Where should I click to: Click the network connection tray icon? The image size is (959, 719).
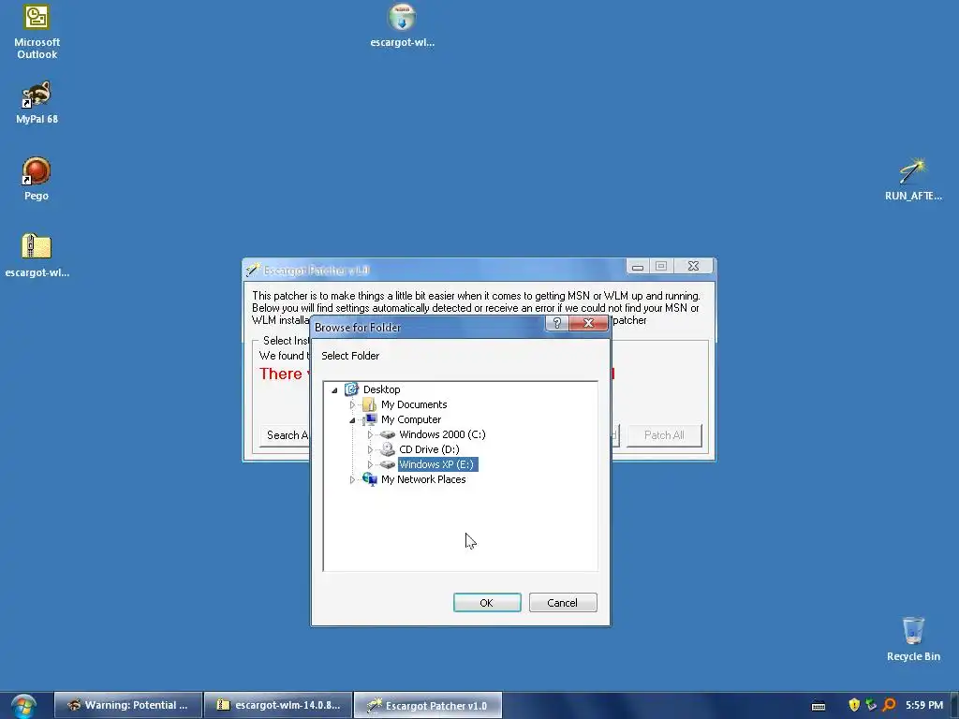[x=871, y=705]
